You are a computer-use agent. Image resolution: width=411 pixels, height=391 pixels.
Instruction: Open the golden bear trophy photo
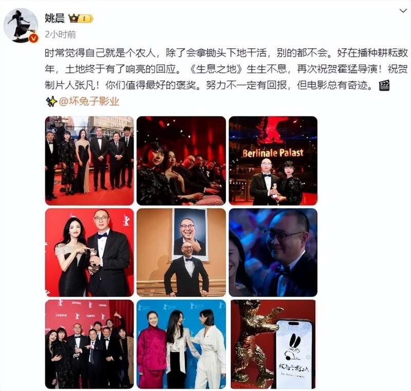[x=273, y=344]
